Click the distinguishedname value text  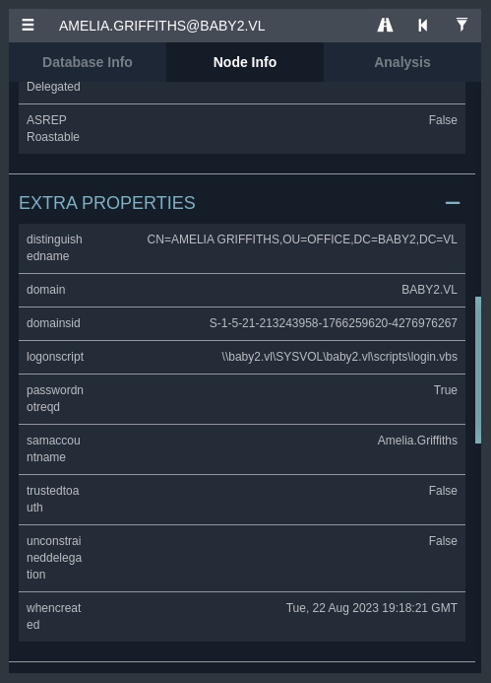pyautogui.click(x=302, y=239)
